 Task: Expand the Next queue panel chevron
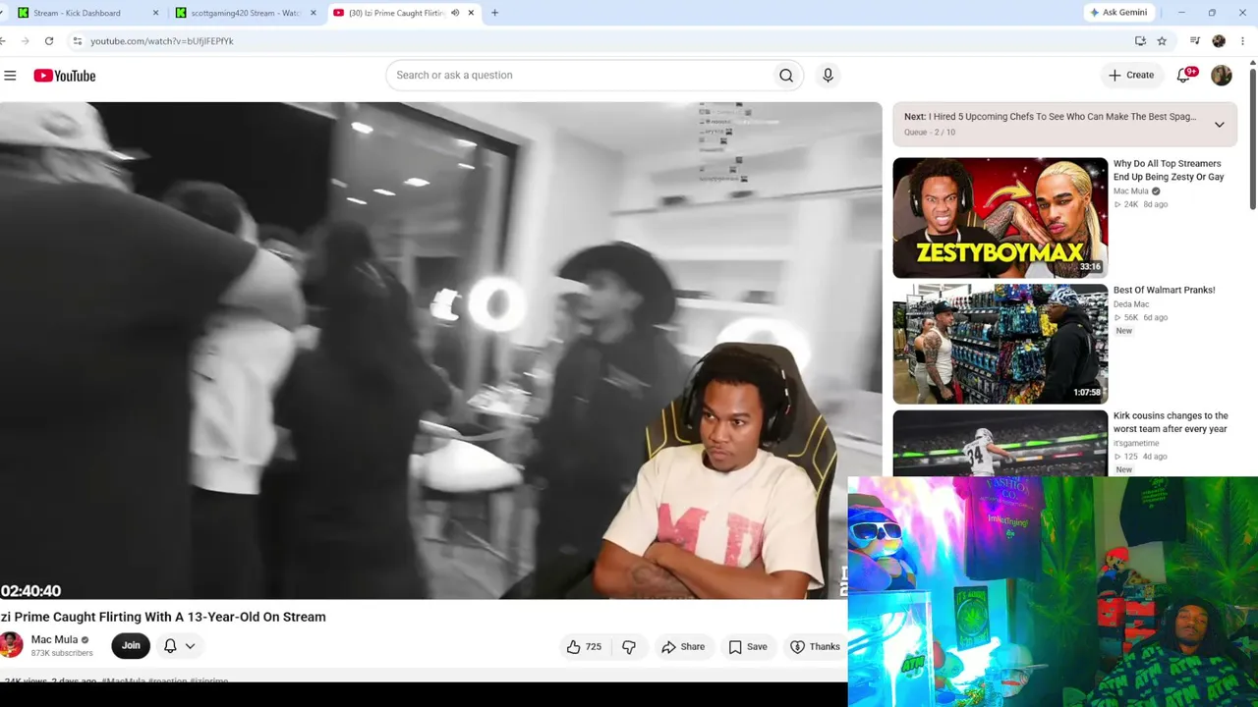[x=1219, y=125]
